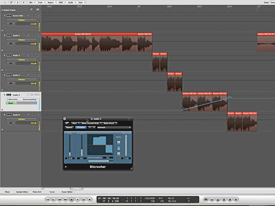
Task: Toggle Bypass in the Bitcrusher window
Action: coord(70,127)
